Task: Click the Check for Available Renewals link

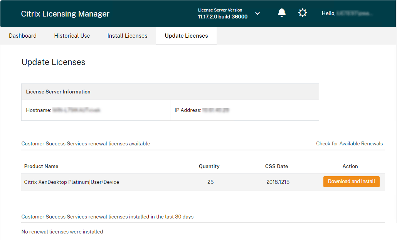Action: [x=349, y=143]
